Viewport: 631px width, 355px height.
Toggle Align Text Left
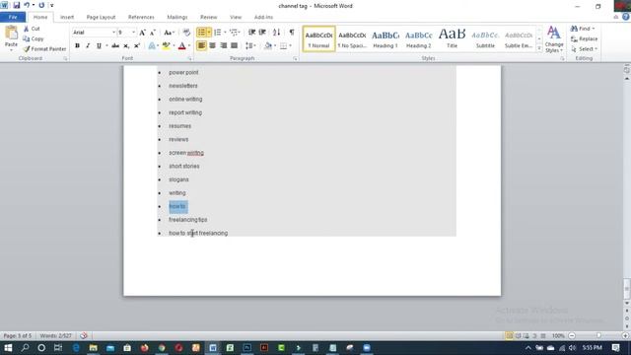(201, 46)
